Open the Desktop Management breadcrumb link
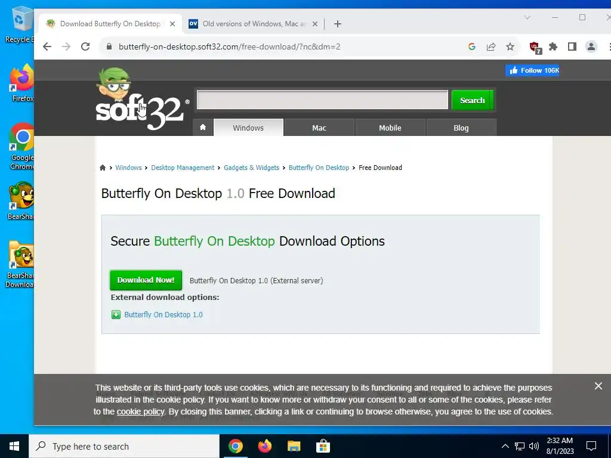 (183, 168)
